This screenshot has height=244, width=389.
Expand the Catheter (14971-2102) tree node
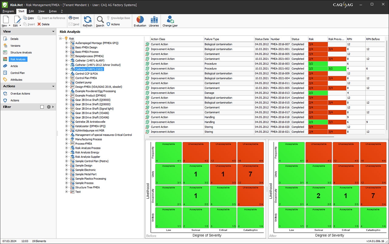point(66,69)
